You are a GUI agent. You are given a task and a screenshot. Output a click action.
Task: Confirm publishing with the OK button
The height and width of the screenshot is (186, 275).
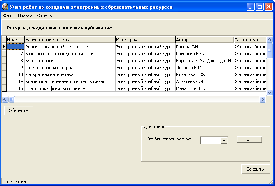coord(249,139)
